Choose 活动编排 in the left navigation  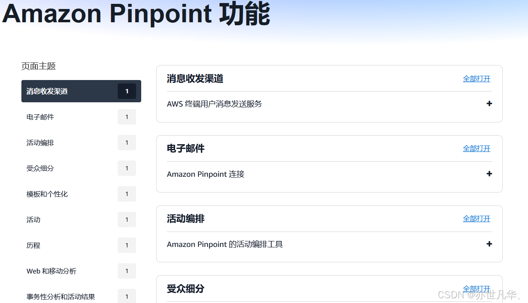coord(40,143)
